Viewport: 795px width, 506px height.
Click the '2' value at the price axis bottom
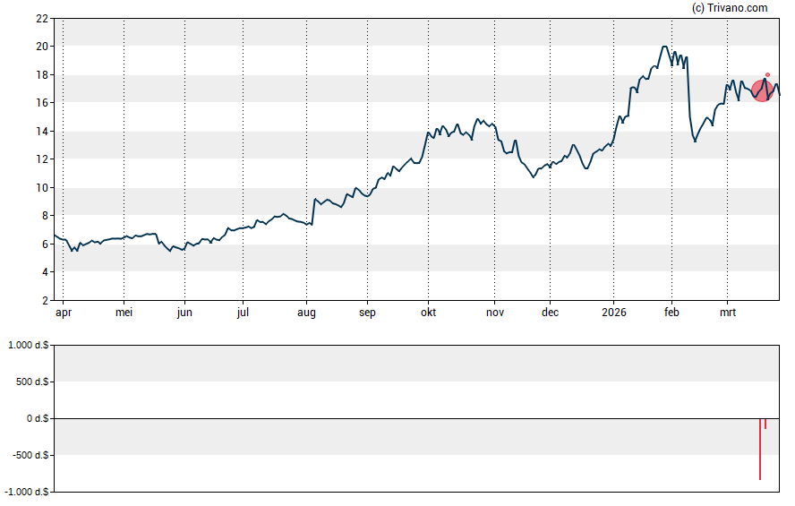(44, 300)
